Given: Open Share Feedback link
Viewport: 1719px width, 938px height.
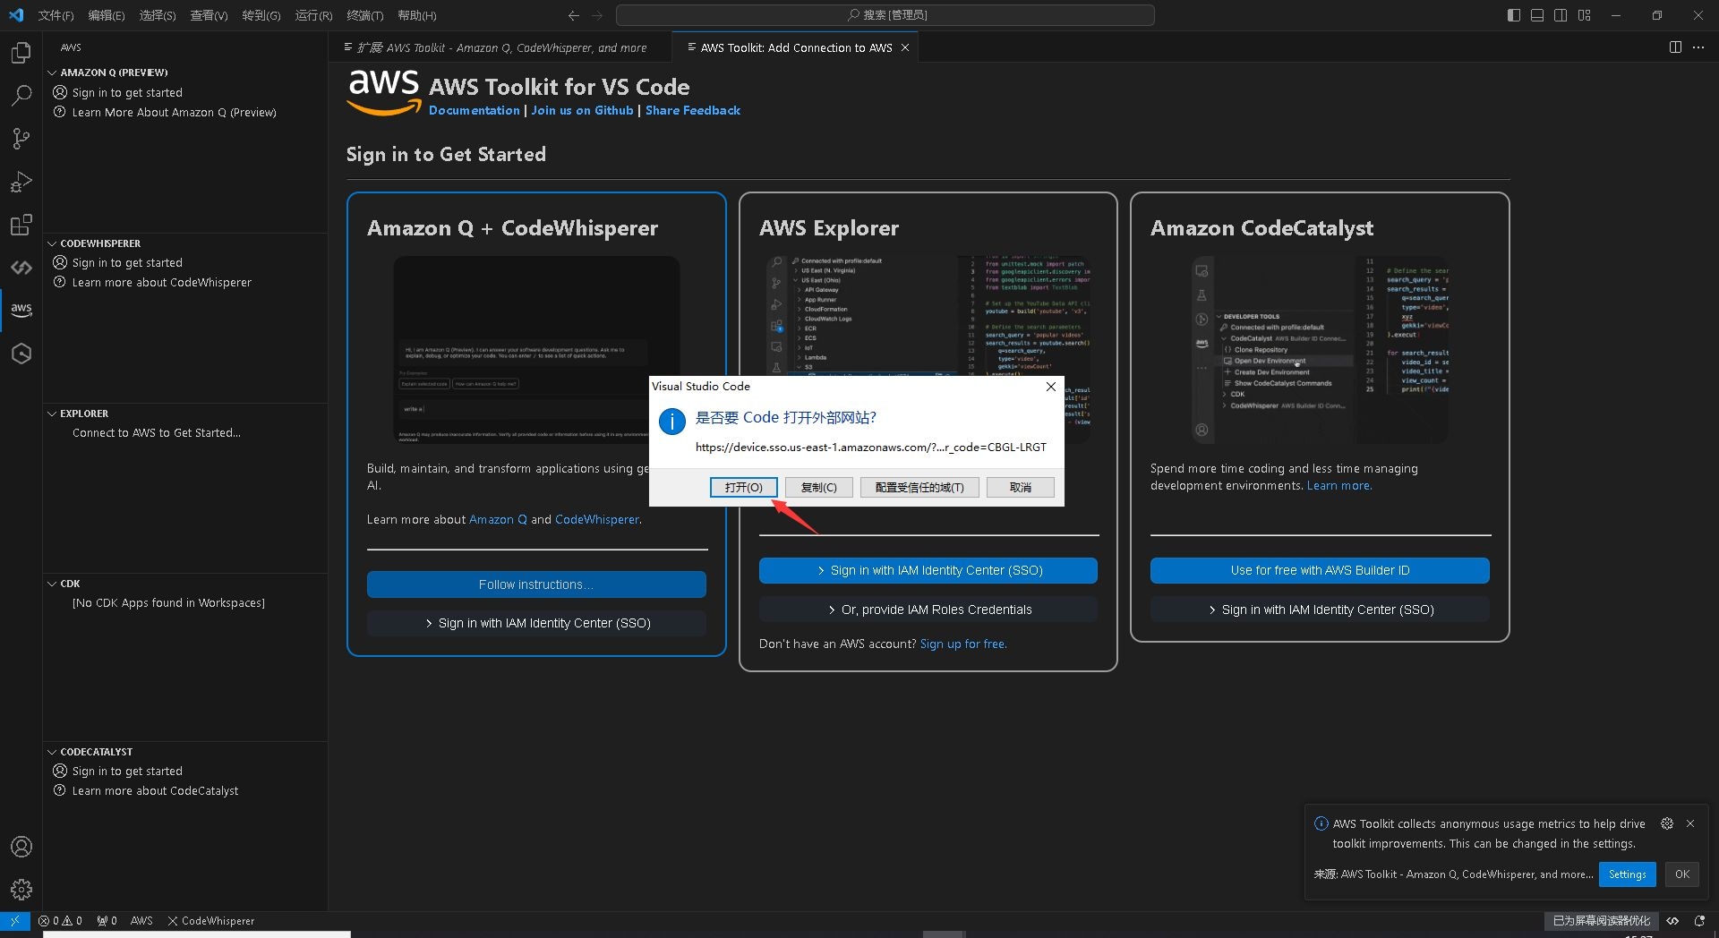Looking at the screenshot, I should [x=693, y=110].
